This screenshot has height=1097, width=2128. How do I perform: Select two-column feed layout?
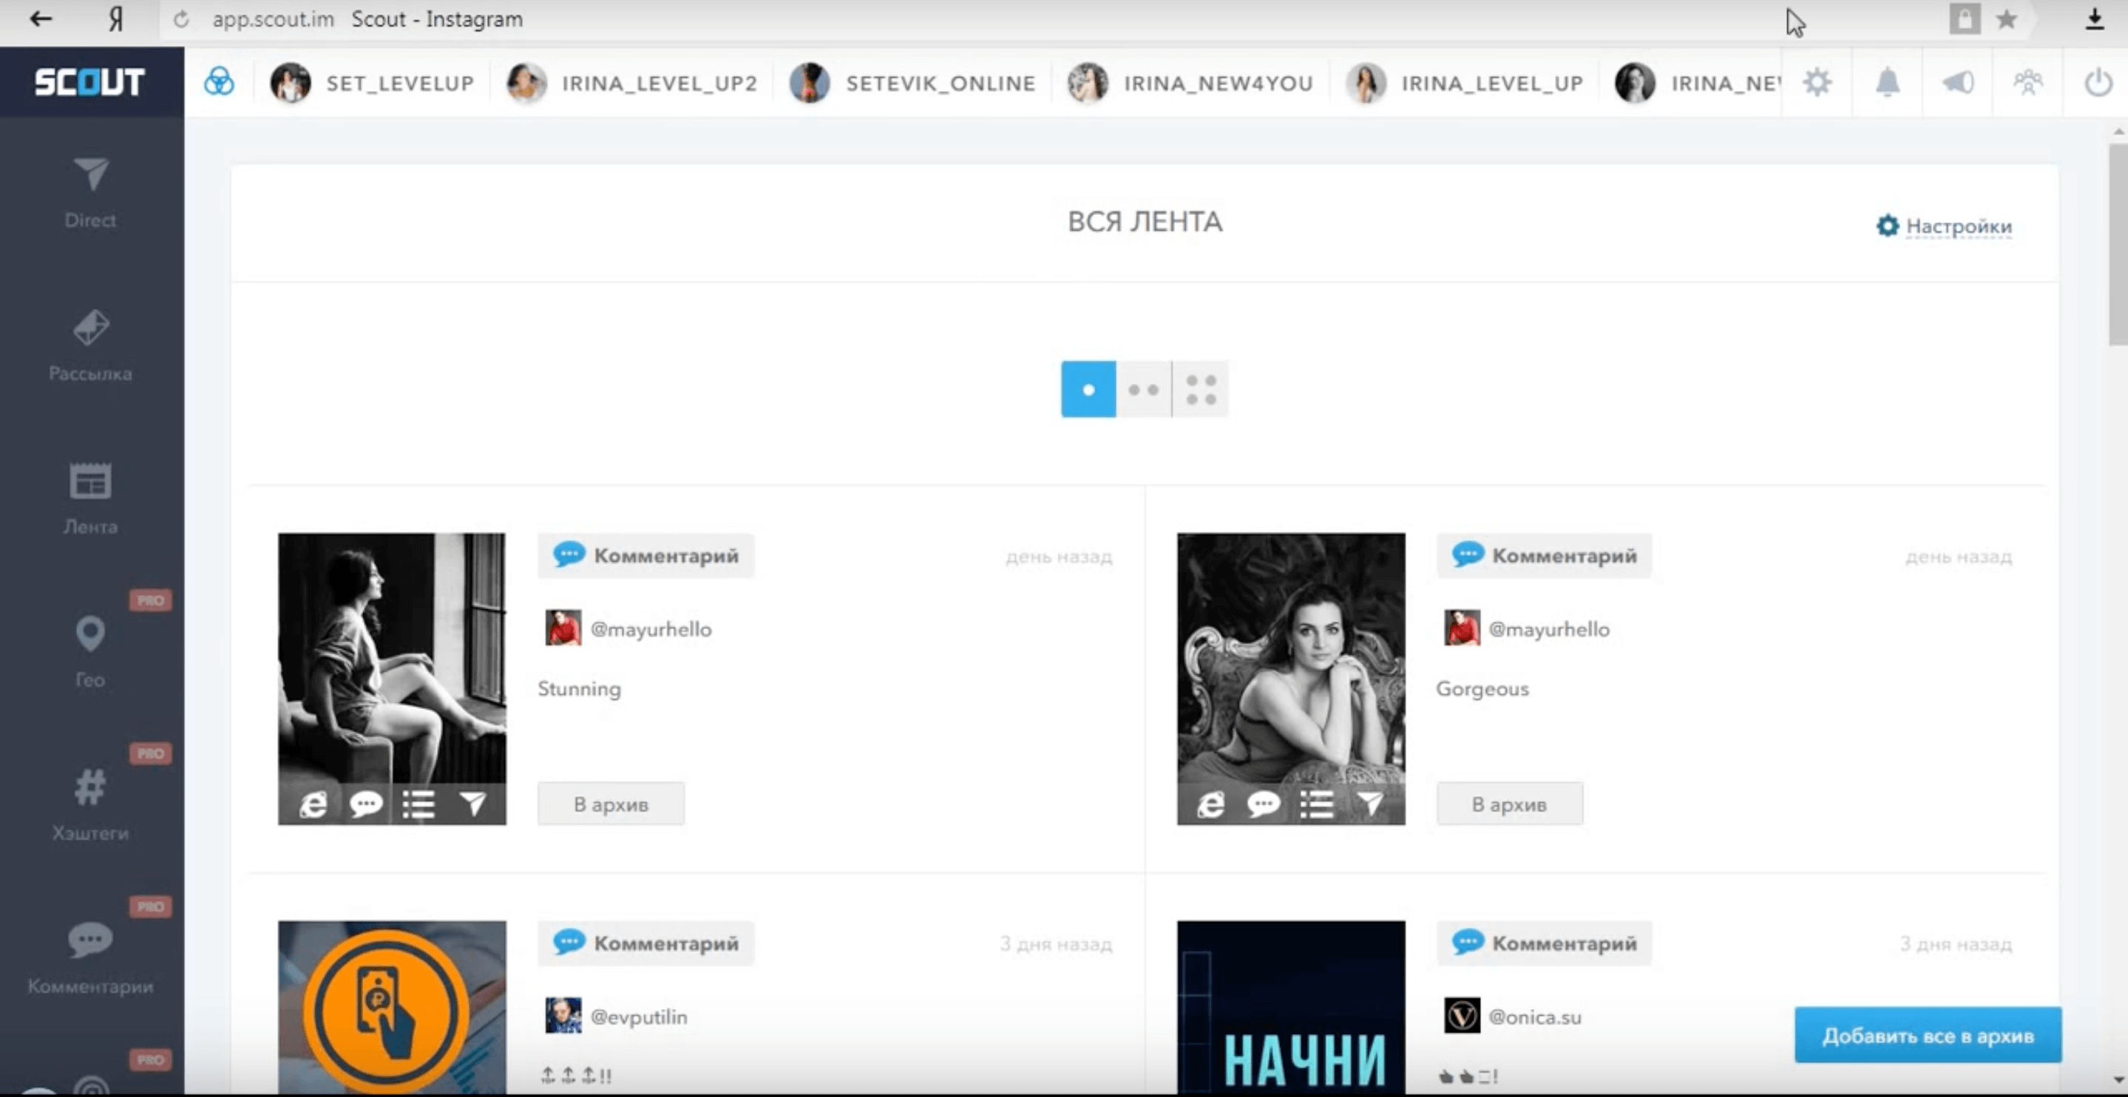1143,389
